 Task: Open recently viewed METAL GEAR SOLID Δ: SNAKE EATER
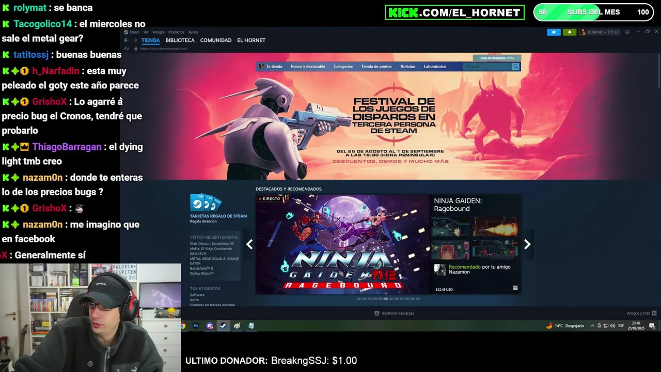pos(214,261)
